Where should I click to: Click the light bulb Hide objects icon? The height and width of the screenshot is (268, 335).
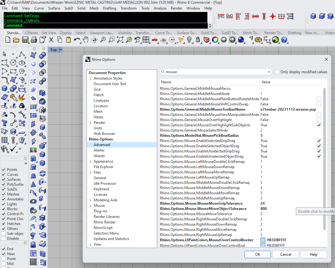point(189,40)
